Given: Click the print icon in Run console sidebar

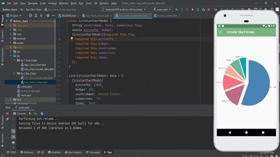Looking at the screenshot, I should (14, 143).
